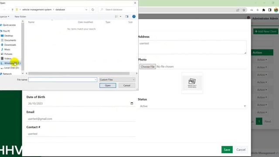Bookmark this page with star icon

pyautogui.click(x=244, y=10)
